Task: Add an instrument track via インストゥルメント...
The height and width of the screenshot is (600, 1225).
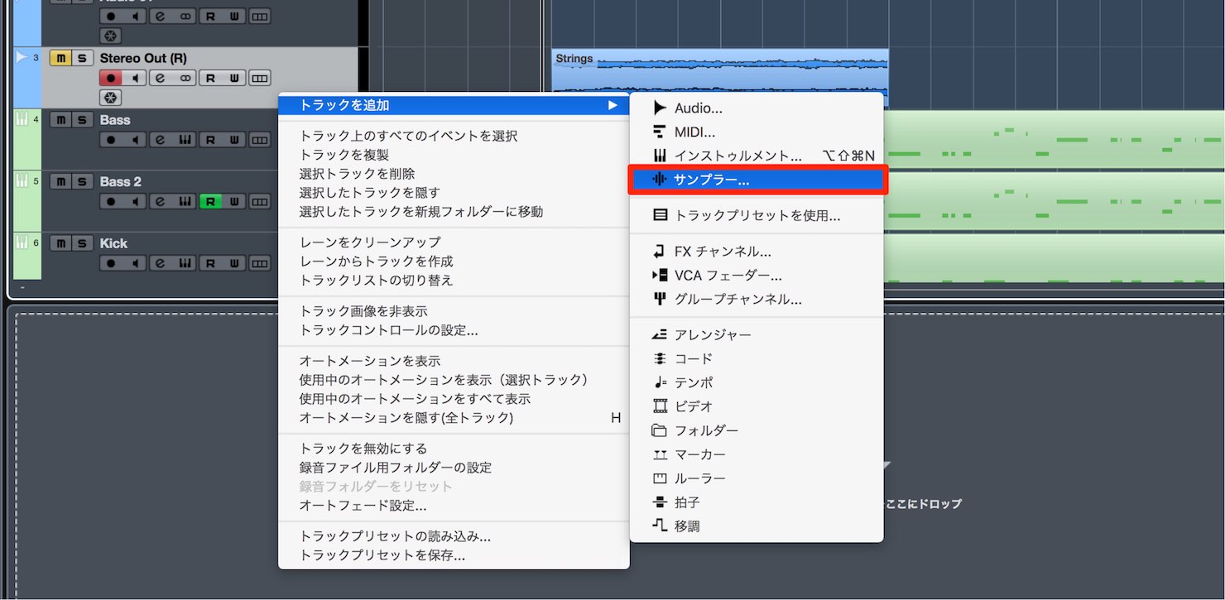Action: pyautogui.click(x=757, y=156)
